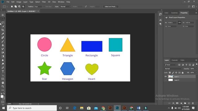Image resolution: width=198 pixels, height=111 pixels.
Task: Select the Move tool
Action: point(3,15)
